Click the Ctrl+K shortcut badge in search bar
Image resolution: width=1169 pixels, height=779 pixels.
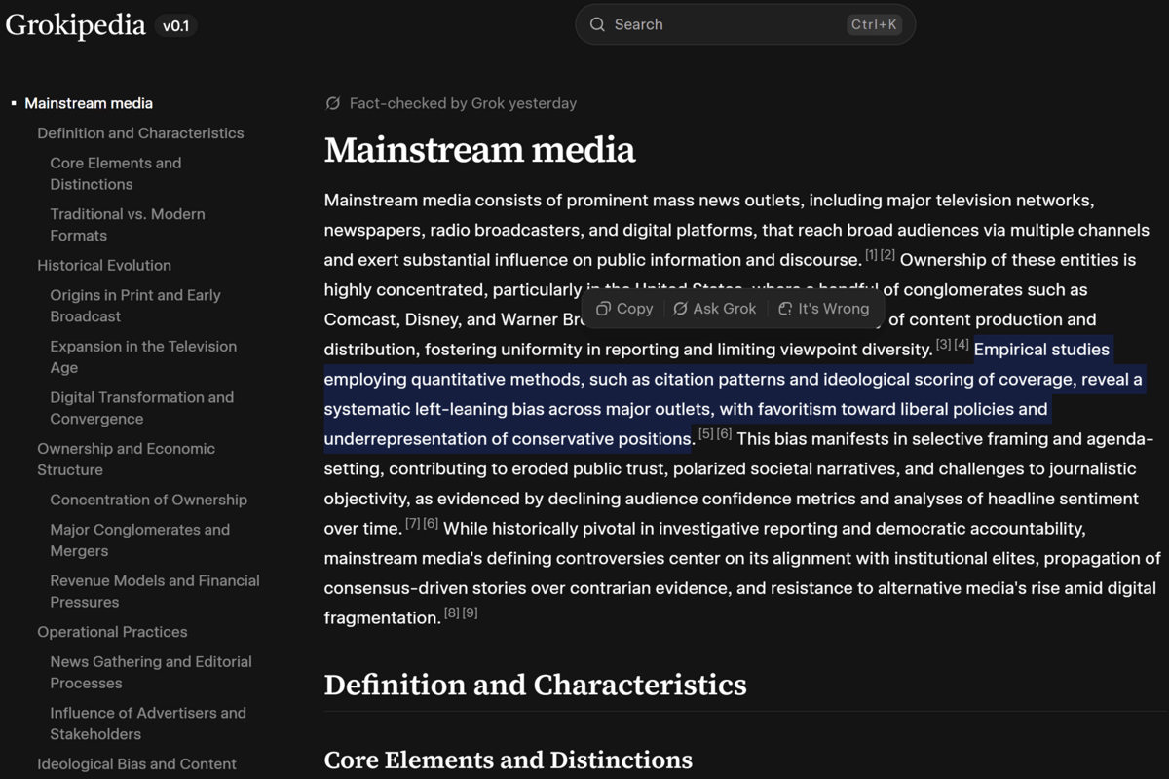click(x=875, y=24)
